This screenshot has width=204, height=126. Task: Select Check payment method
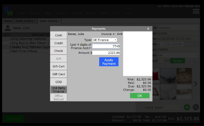point(59,51)
